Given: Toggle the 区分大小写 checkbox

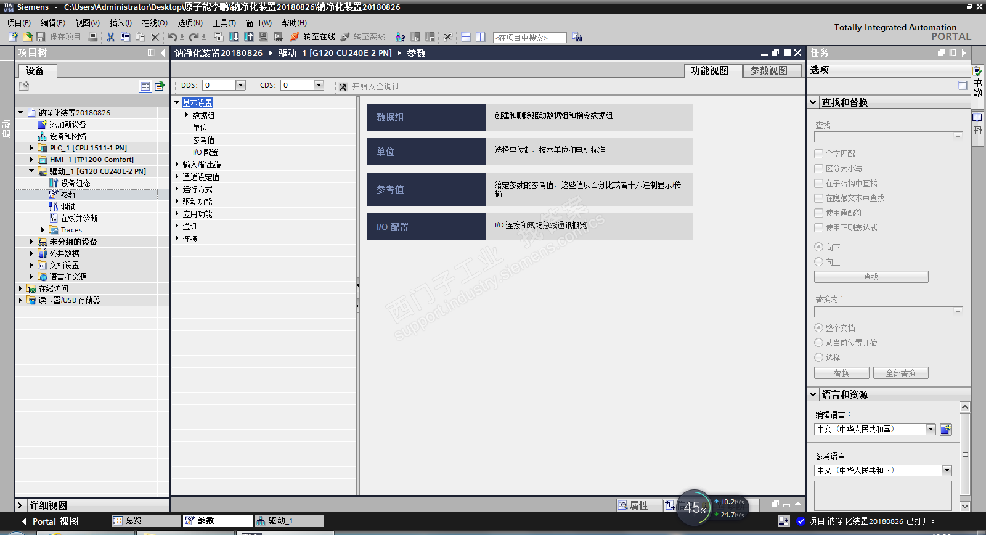Looking at the screenshot, I should coord(819,168).
